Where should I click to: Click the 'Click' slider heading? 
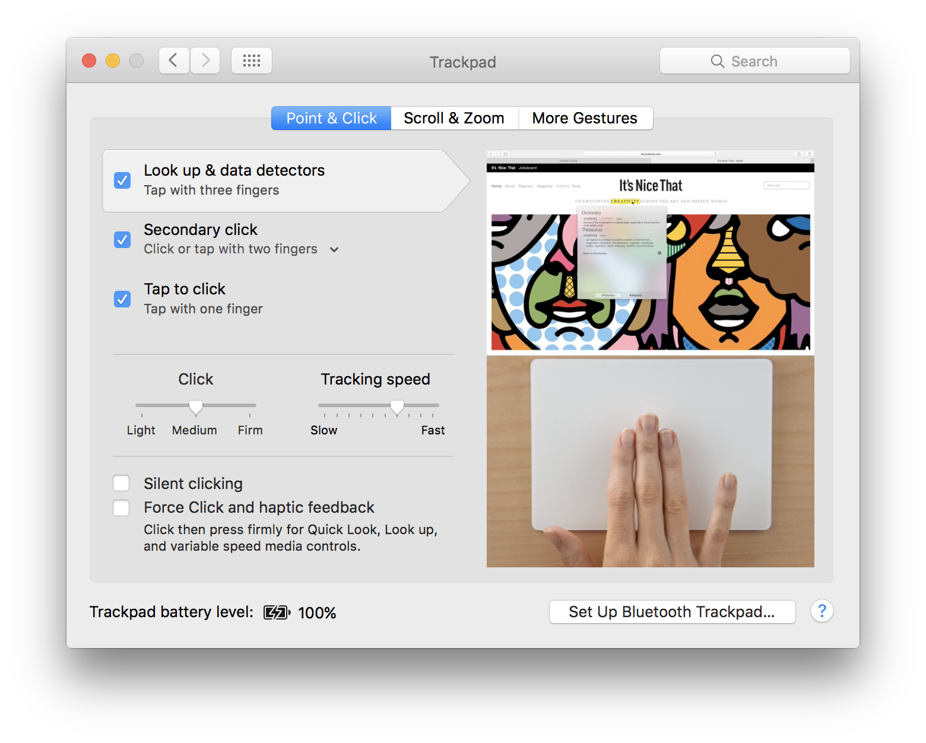[196, 379]
